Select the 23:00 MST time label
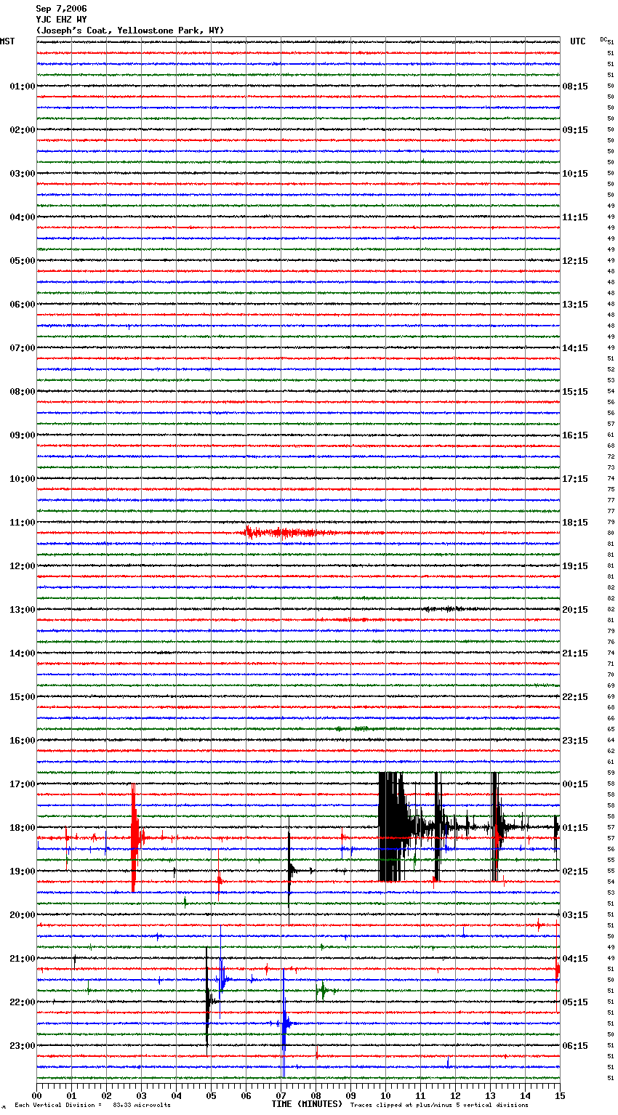 tap(22, 1046)
